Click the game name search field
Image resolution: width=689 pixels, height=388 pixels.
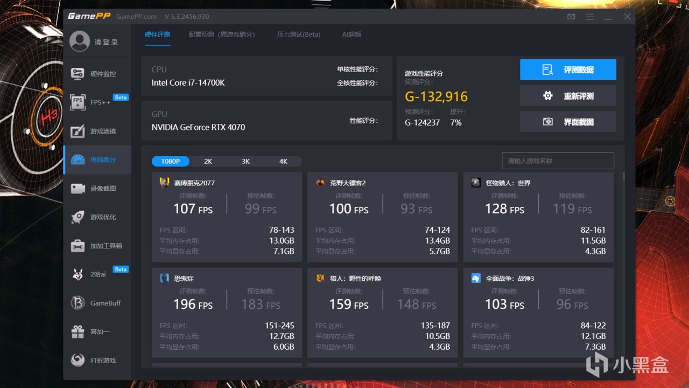(558, 161)
